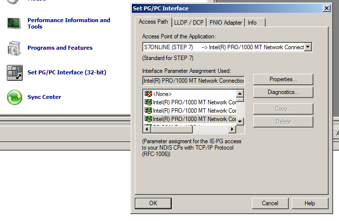Click the horizontal scrollbar thumb in interface list
The width and height of the screenshot is (339, 221).
click(x=172, y=129)
